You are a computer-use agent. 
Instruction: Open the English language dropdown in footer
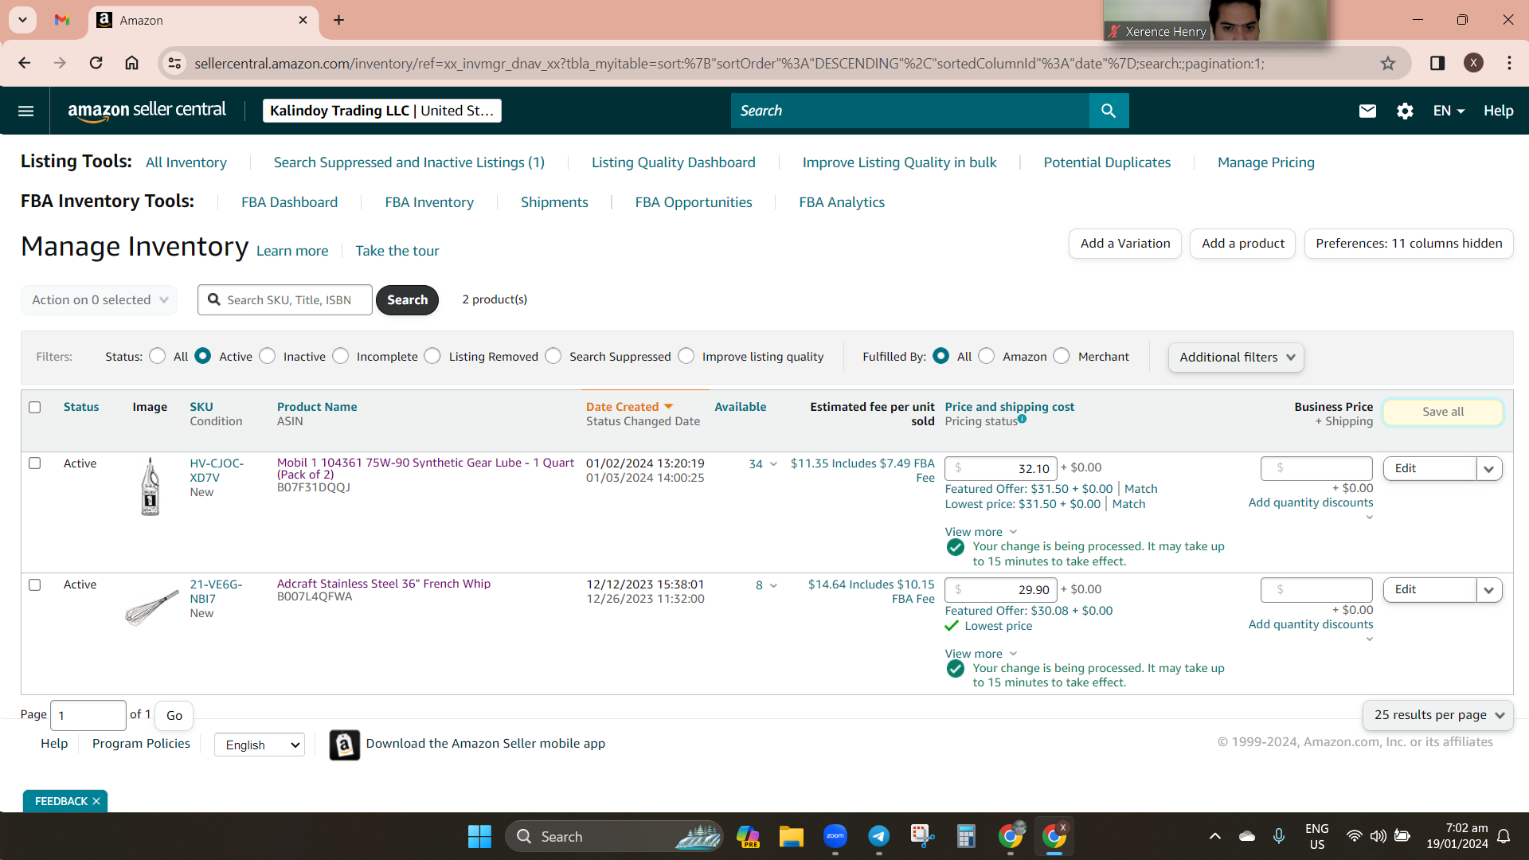(x=260, y=745)
